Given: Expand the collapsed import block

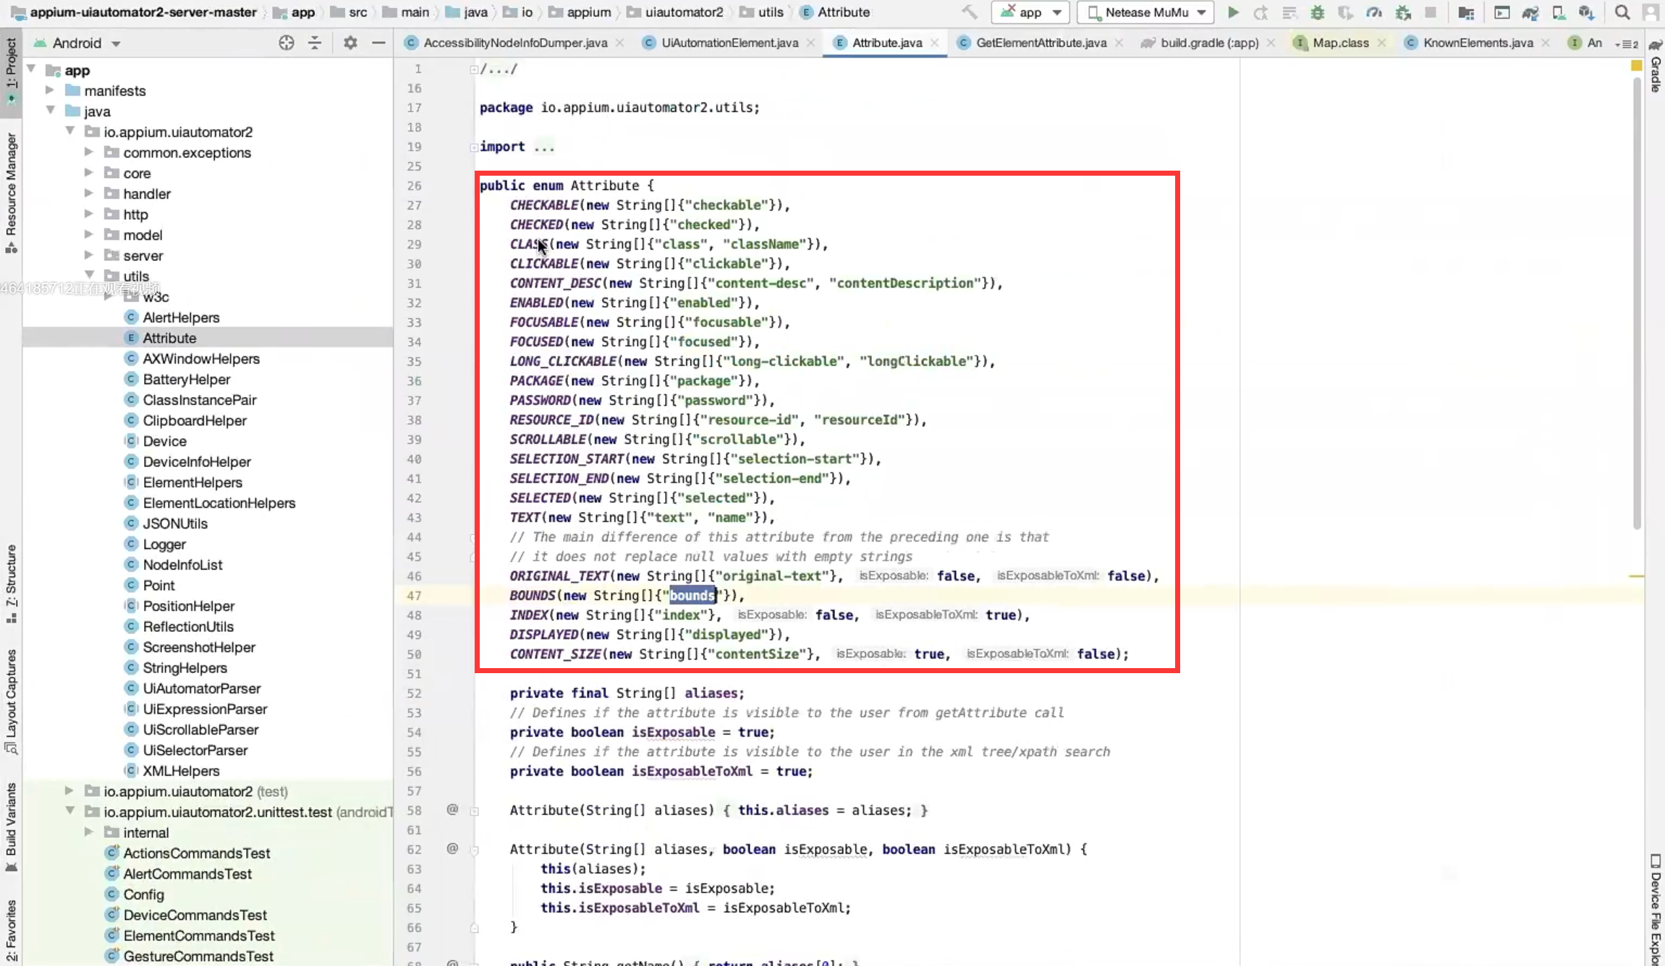Looking at the screenshot, I should coord(473,147).
